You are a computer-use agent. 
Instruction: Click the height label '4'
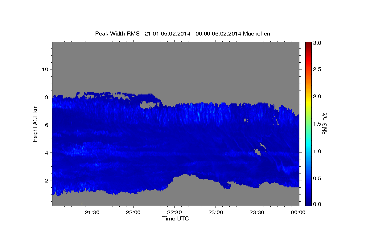pyautogui.click(x=47, y=153)
